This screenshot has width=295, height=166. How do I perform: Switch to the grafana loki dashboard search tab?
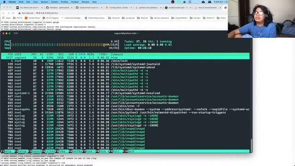point(148,8)
